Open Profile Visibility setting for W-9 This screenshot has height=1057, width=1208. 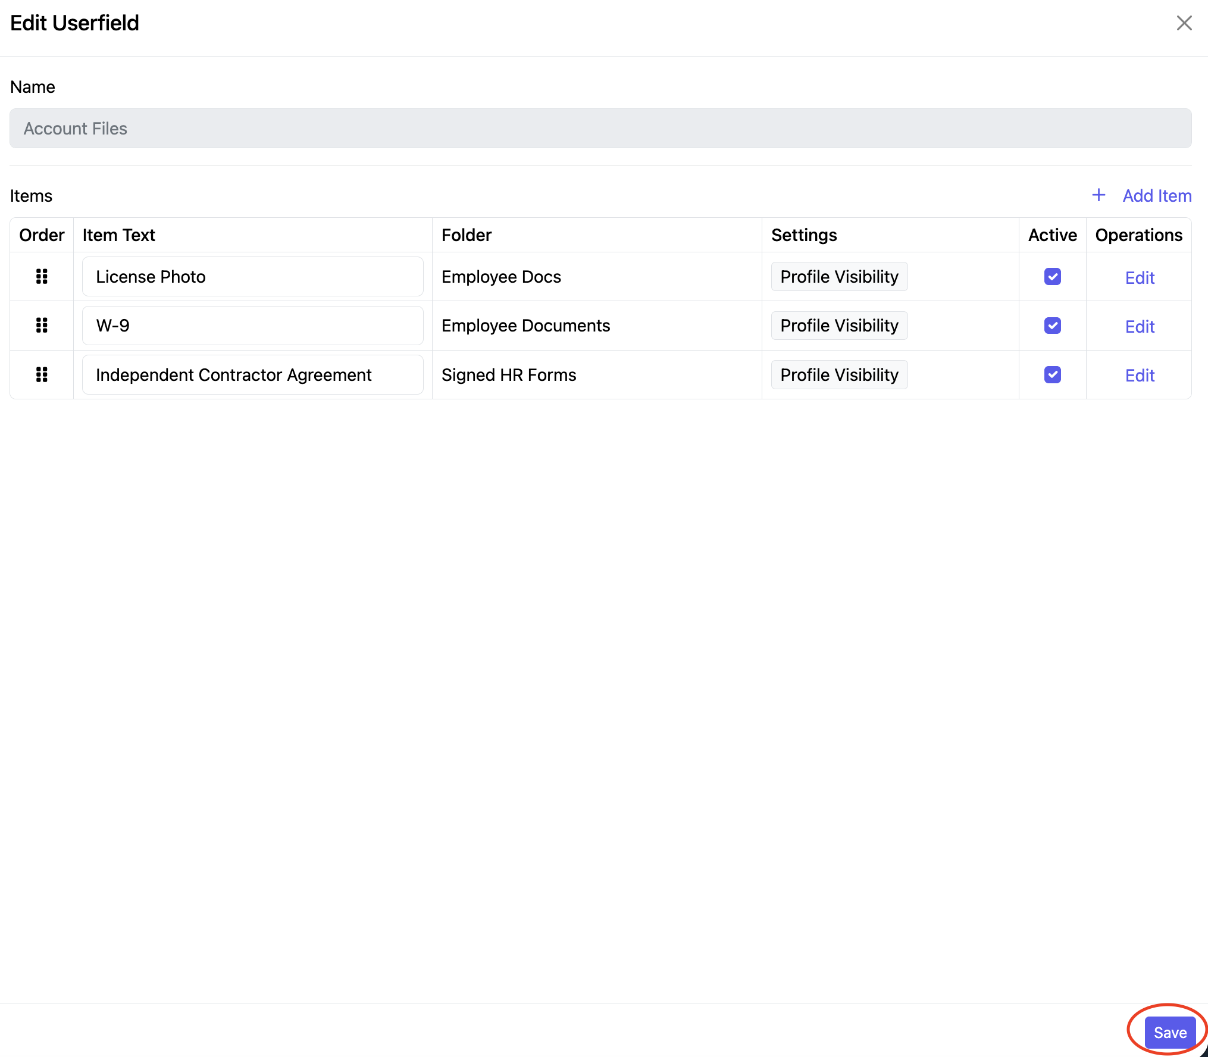838,326
